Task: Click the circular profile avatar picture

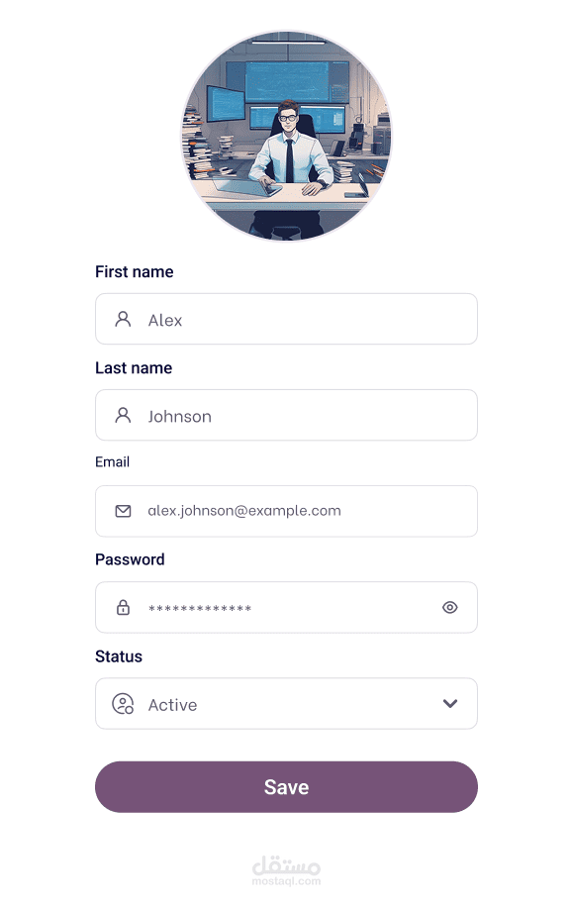Action: tap(287, 137)
